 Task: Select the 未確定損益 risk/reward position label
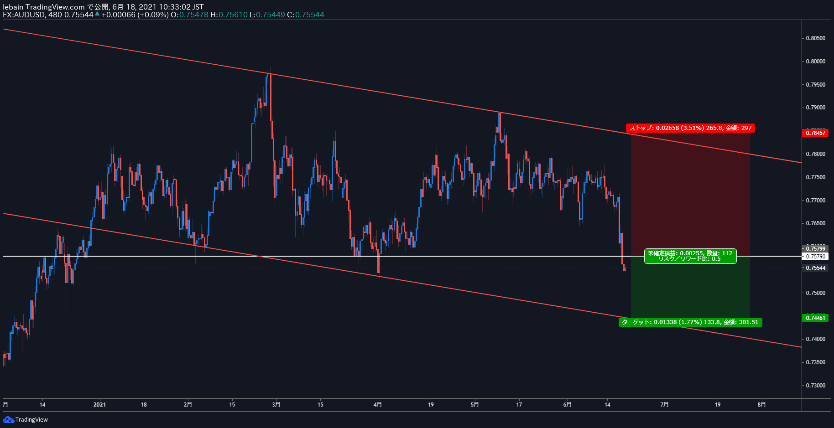[x=690, y=256]
